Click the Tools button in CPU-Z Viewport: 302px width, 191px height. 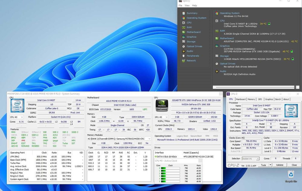coord(263,165)
